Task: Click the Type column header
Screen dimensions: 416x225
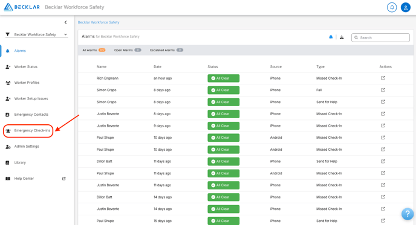Action: pos(320,67)
